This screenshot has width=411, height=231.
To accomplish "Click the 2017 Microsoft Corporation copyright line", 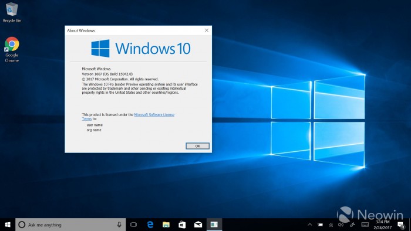I will (120, 79).
